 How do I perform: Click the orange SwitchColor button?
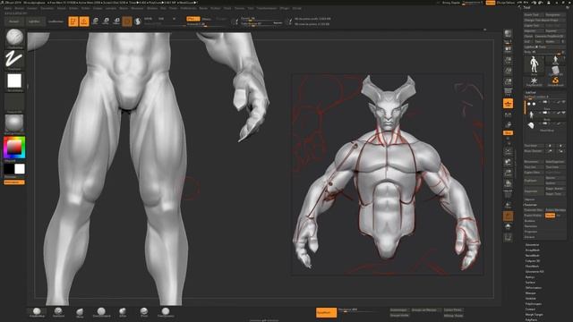coord(14,182)
